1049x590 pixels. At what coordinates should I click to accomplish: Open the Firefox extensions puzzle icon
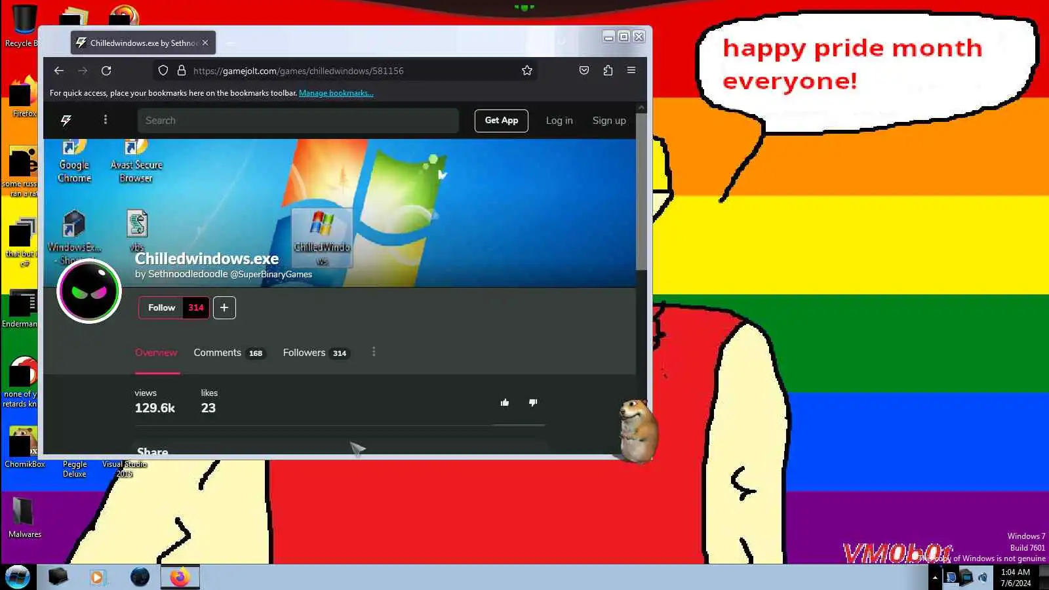(x=608, y=71)
